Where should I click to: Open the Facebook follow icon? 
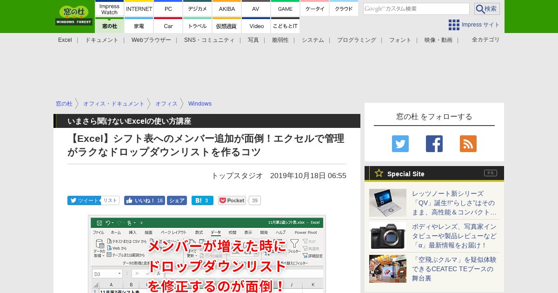point(434,144)
